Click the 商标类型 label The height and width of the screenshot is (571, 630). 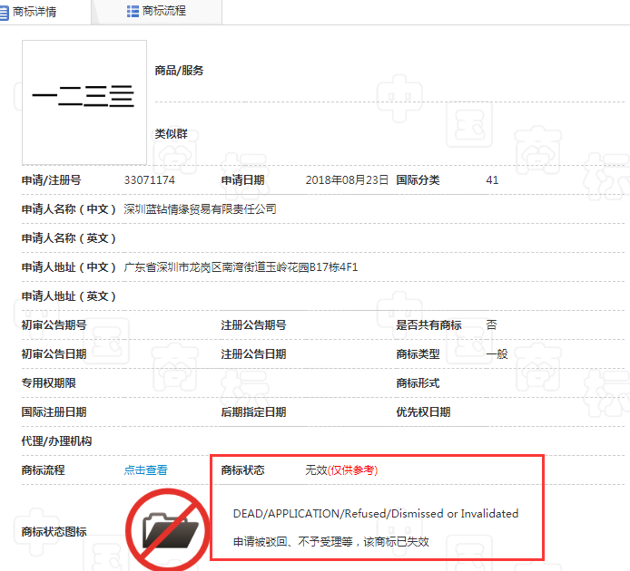[418, 353]
